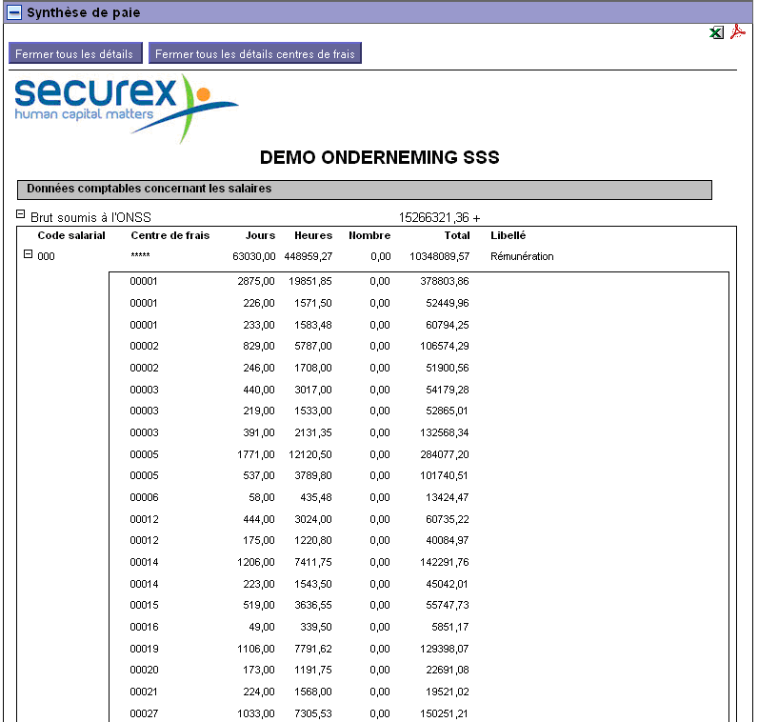Select the total 54179,28
Image resolution: width=758 pixels, height=722 pixels.
pos(448,390)
